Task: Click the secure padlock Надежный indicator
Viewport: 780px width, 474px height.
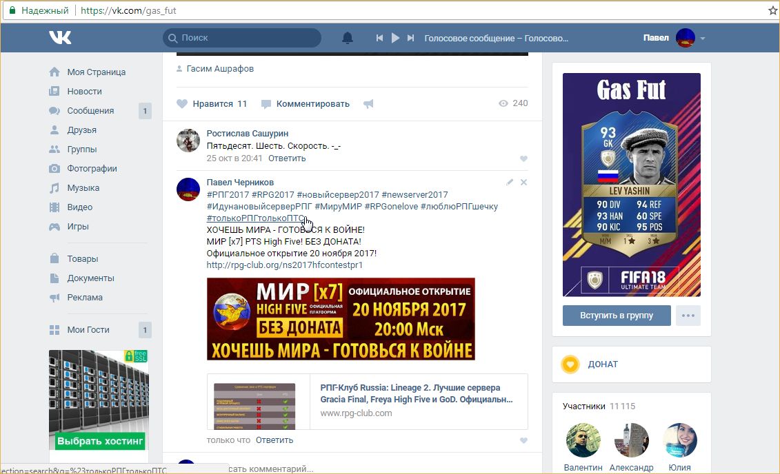Action: click(x=39, y=10)
